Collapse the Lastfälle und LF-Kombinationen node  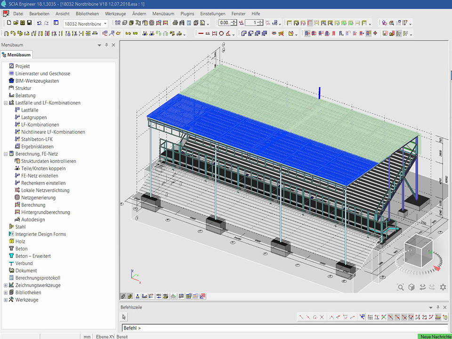[x=6, y=103]
